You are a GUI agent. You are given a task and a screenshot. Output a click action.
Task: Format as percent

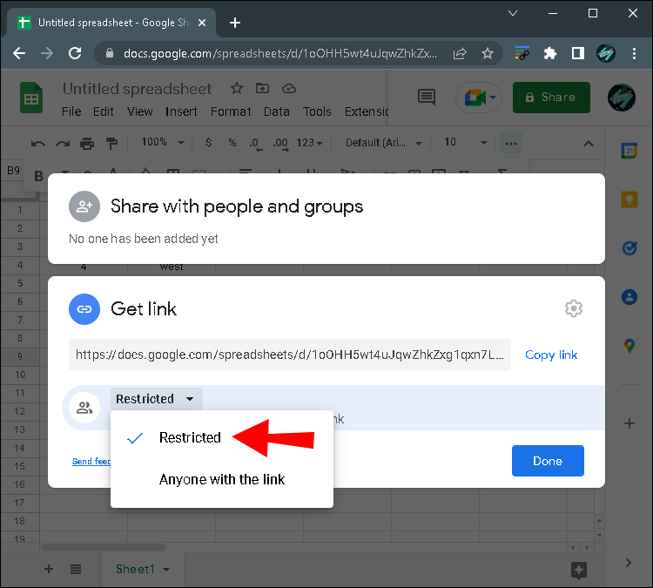(x=232, y=143)
